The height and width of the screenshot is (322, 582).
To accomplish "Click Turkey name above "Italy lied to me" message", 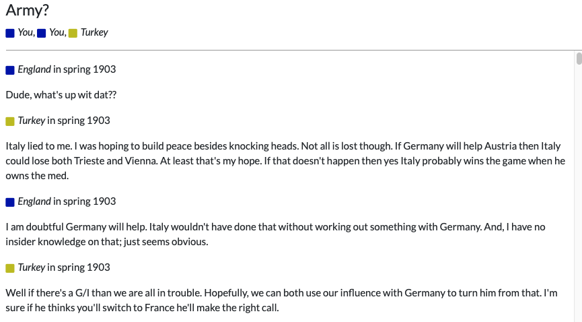I will (31, 121).
